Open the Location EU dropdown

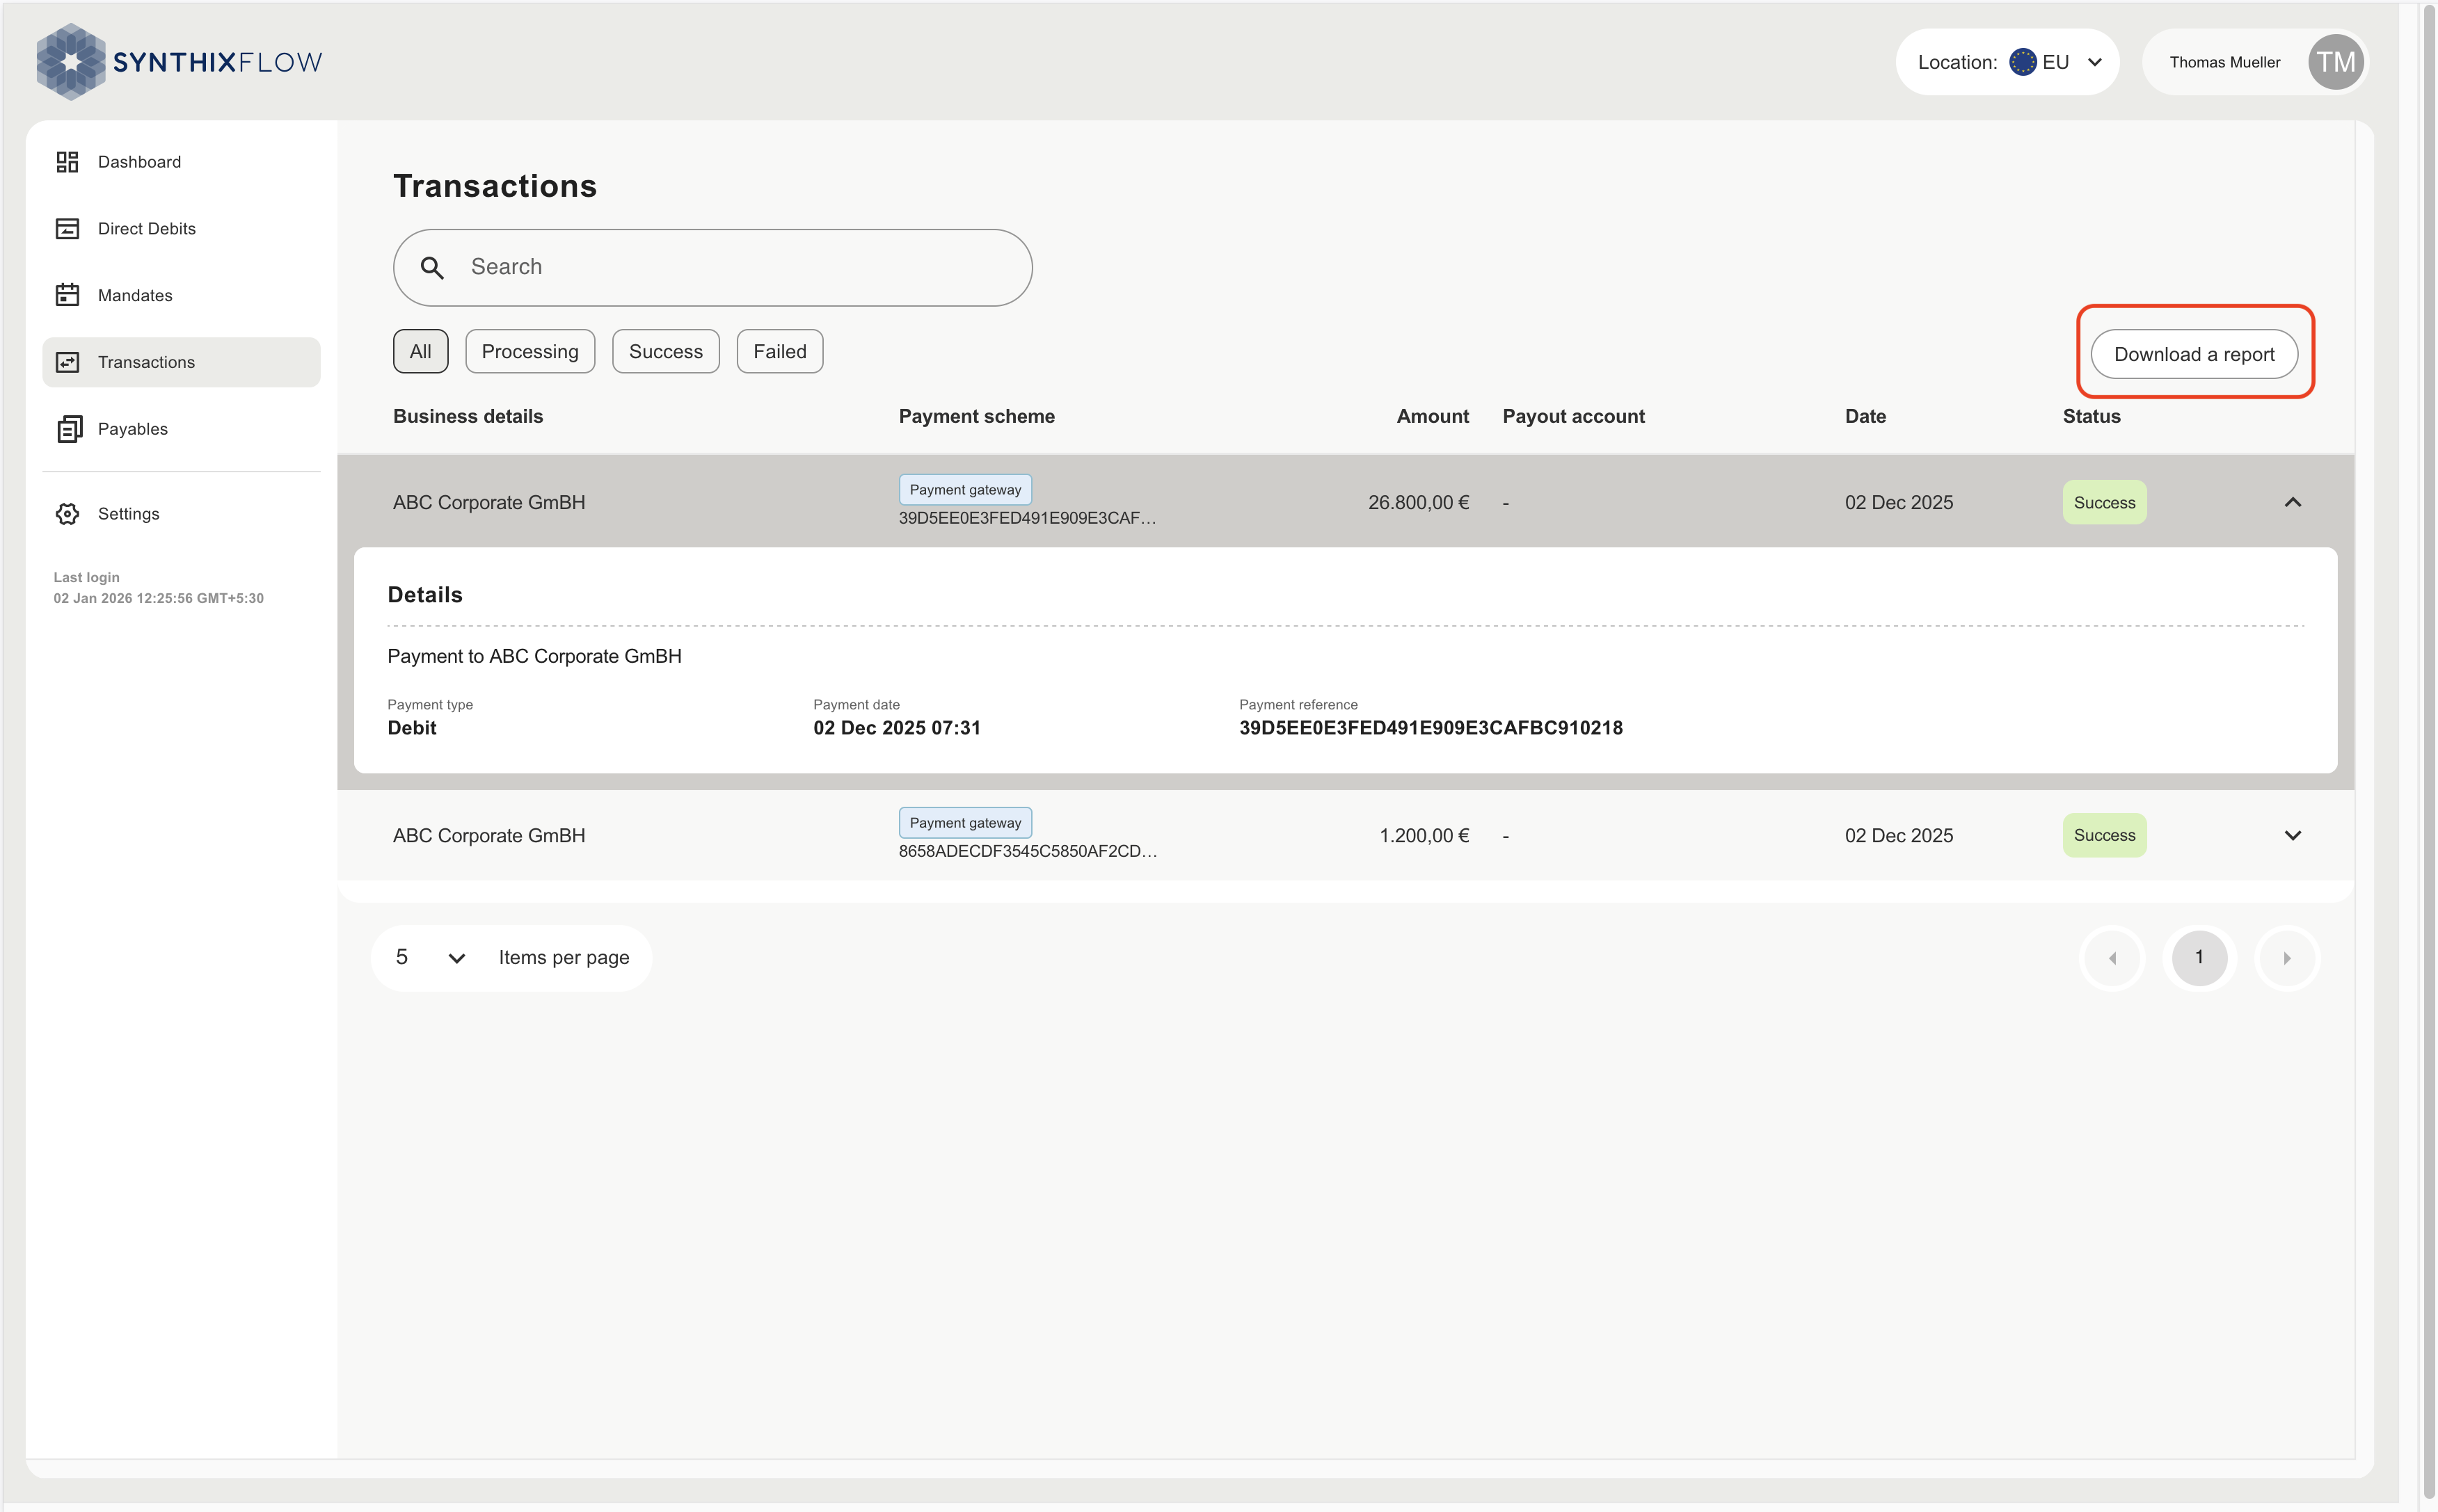pos(2007,62)
